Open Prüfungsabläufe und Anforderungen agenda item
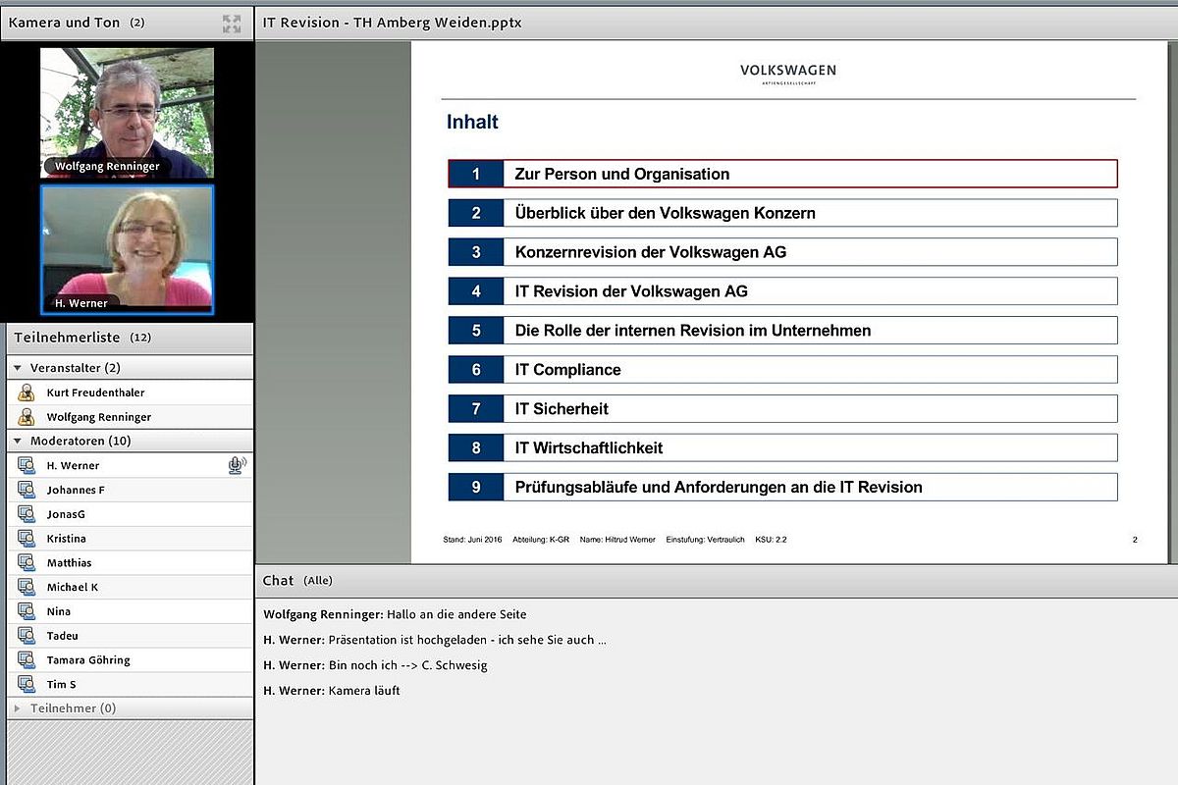1178x785 pixels. coord(782,488)
